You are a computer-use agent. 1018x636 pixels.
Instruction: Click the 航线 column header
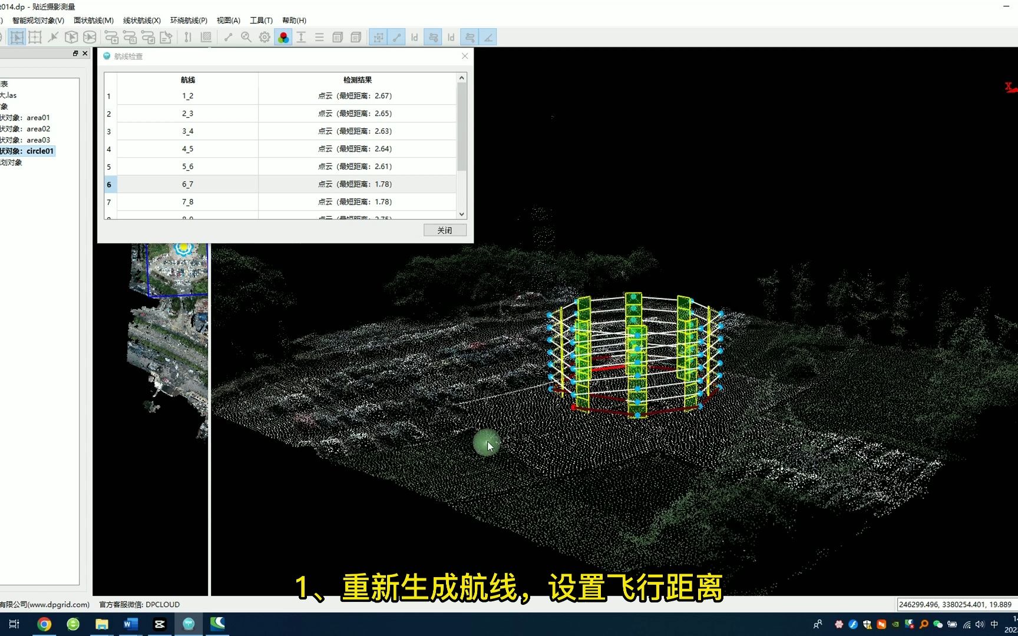pyautogui.click(x=188, y=80)
